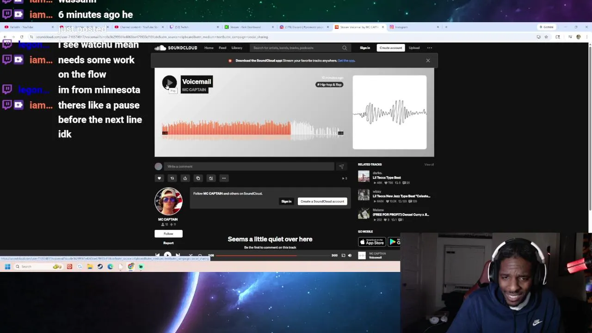Click the Gemini button in Chrome
Image resolution: width=592 pixels, height=333 pixels.
click(547, 27)
